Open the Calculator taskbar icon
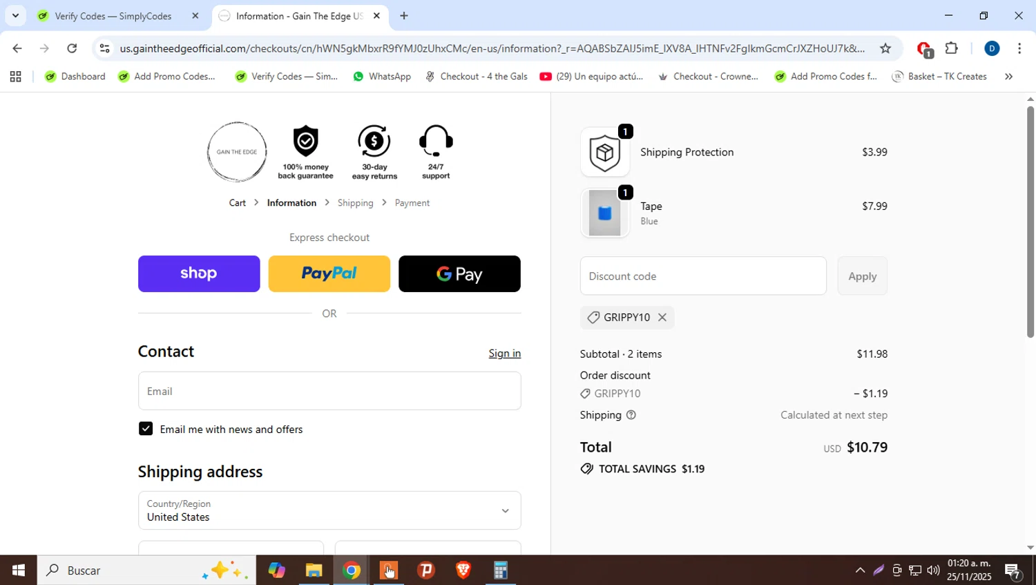Image resolution: width=1036 pixels, height=585 pixels. click(x=501, y=570)
